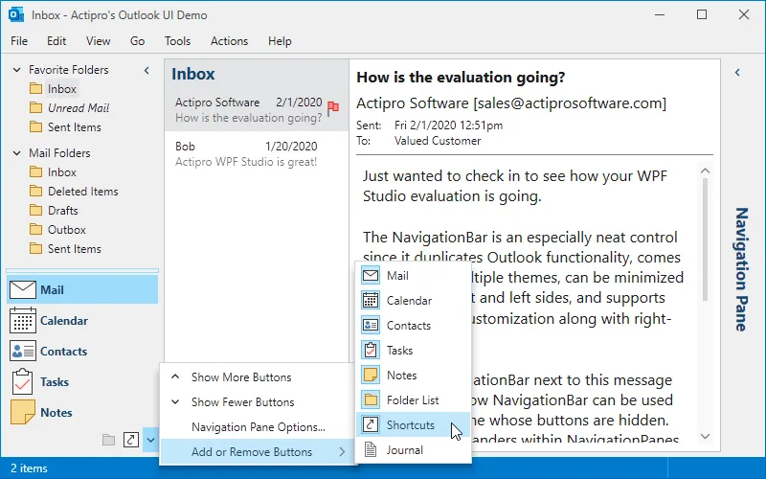The image size is (766, 479).
Task: Collapse the Mail Folders group
Action: pos(16,153)
